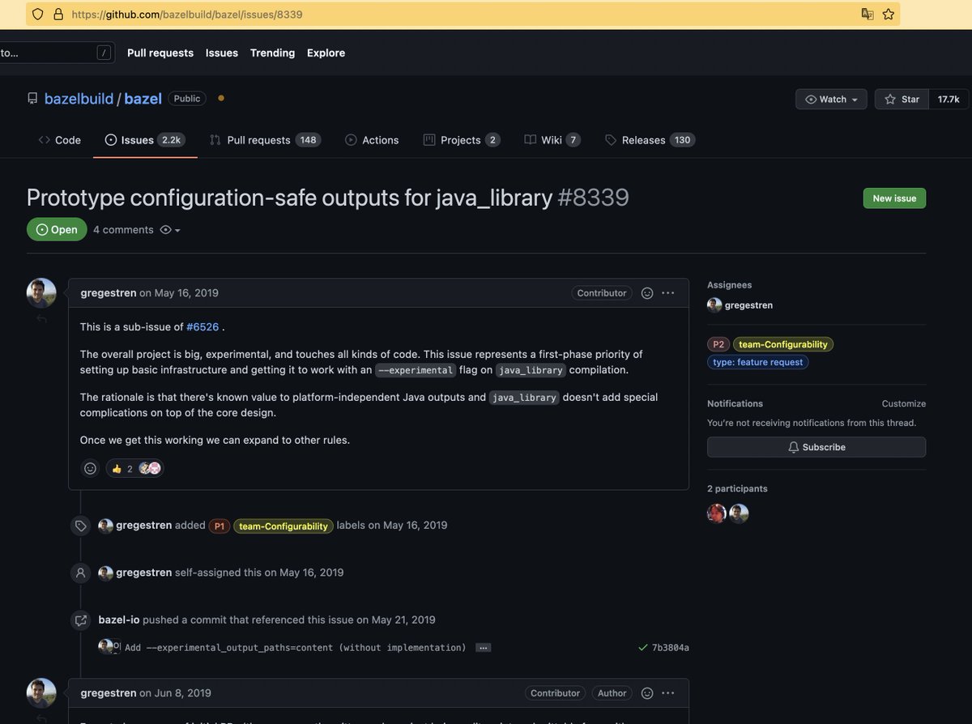Star the bazel repository

click(x=902, y=99)
